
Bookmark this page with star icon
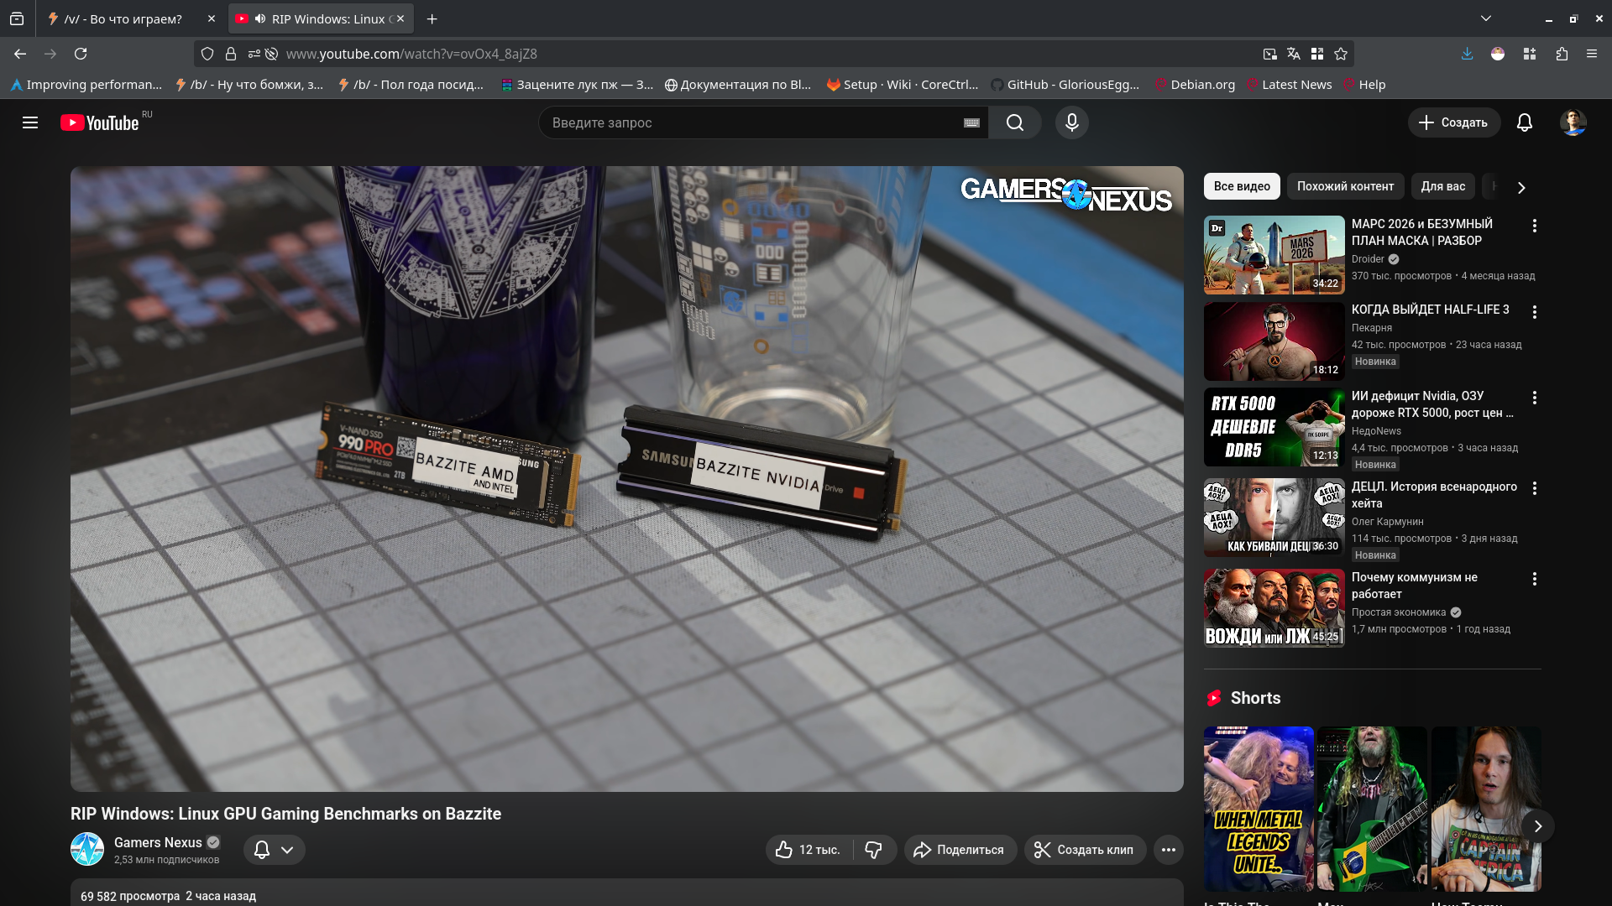1341,54
